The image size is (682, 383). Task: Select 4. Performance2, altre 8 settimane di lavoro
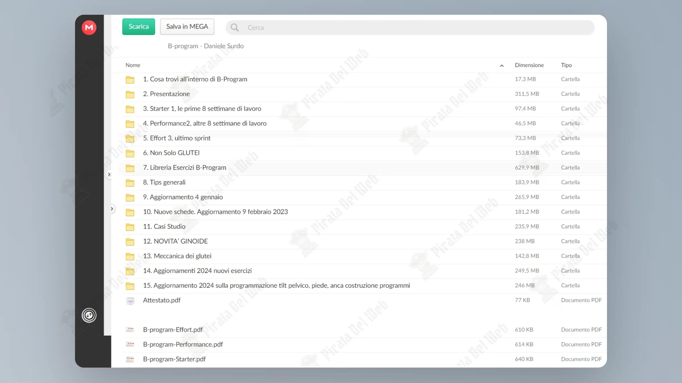click(205, 123)
